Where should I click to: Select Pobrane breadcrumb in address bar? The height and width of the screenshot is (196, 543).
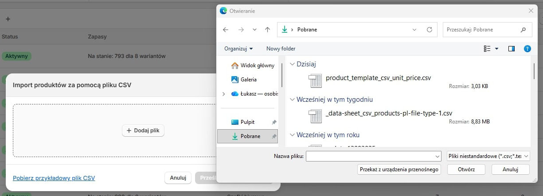307,30
